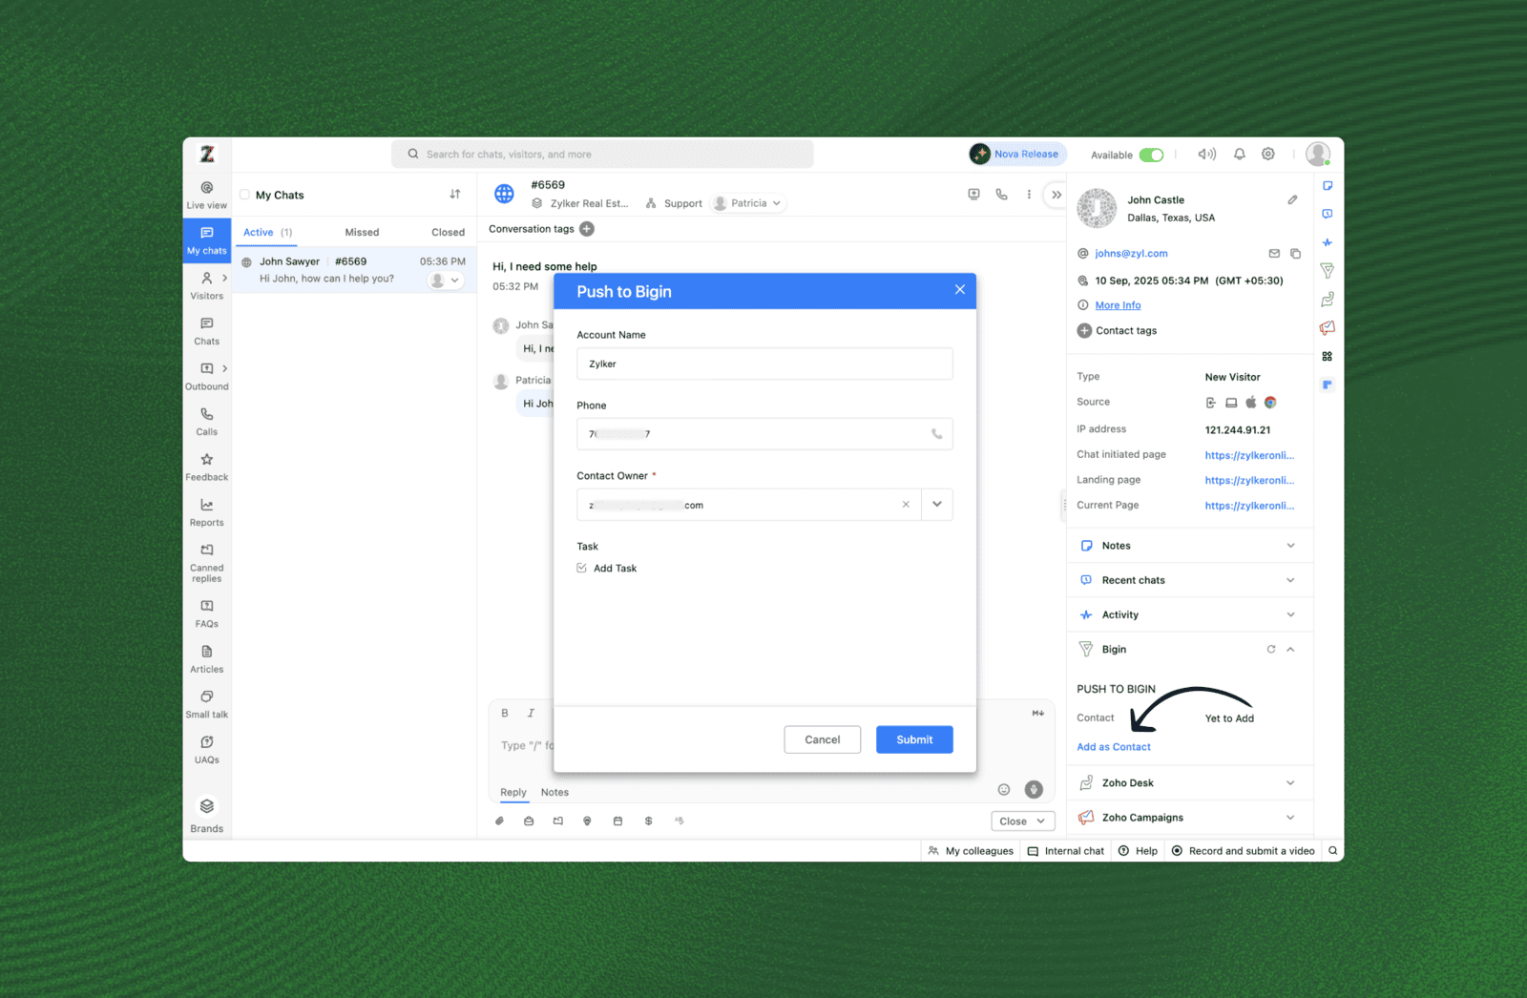The width and height of the screenshot is (1527, 998).
Task: Select the My Chats checkbox
Action: click(245, 195)
